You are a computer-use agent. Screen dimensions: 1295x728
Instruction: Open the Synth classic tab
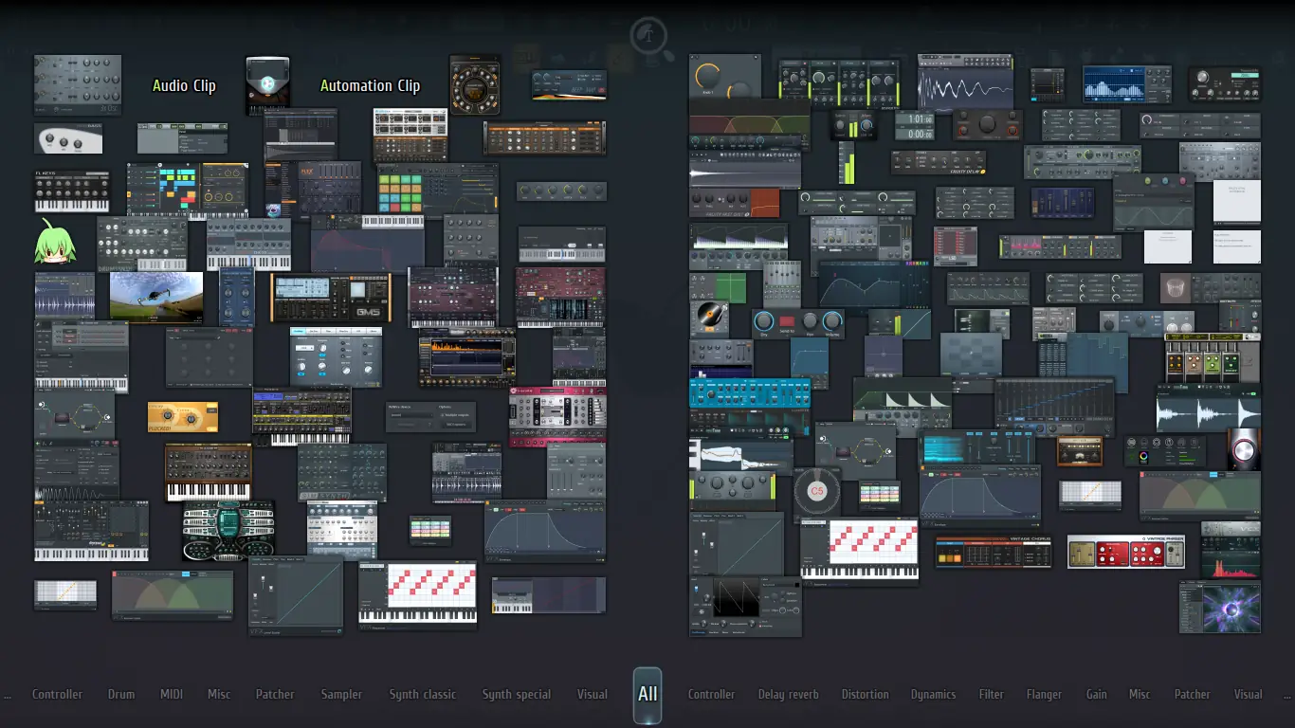pyautogui.click(x=423, y=694)
